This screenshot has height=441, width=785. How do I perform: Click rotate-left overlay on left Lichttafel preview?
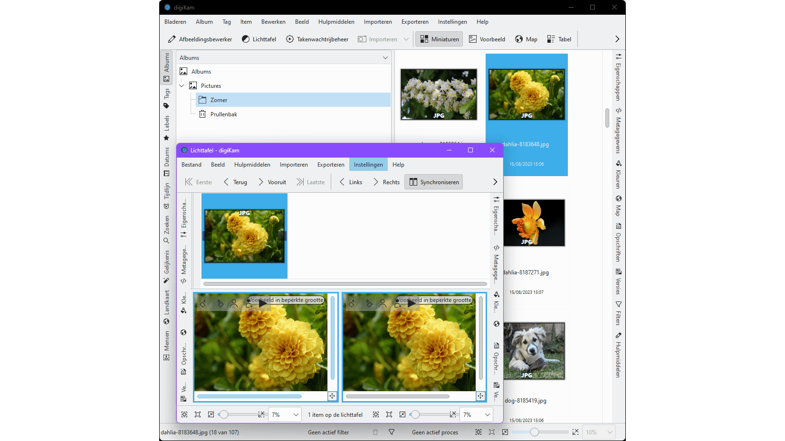[204, 303]
